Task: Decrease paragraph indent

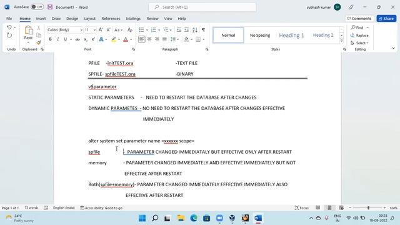Action: 179,30
